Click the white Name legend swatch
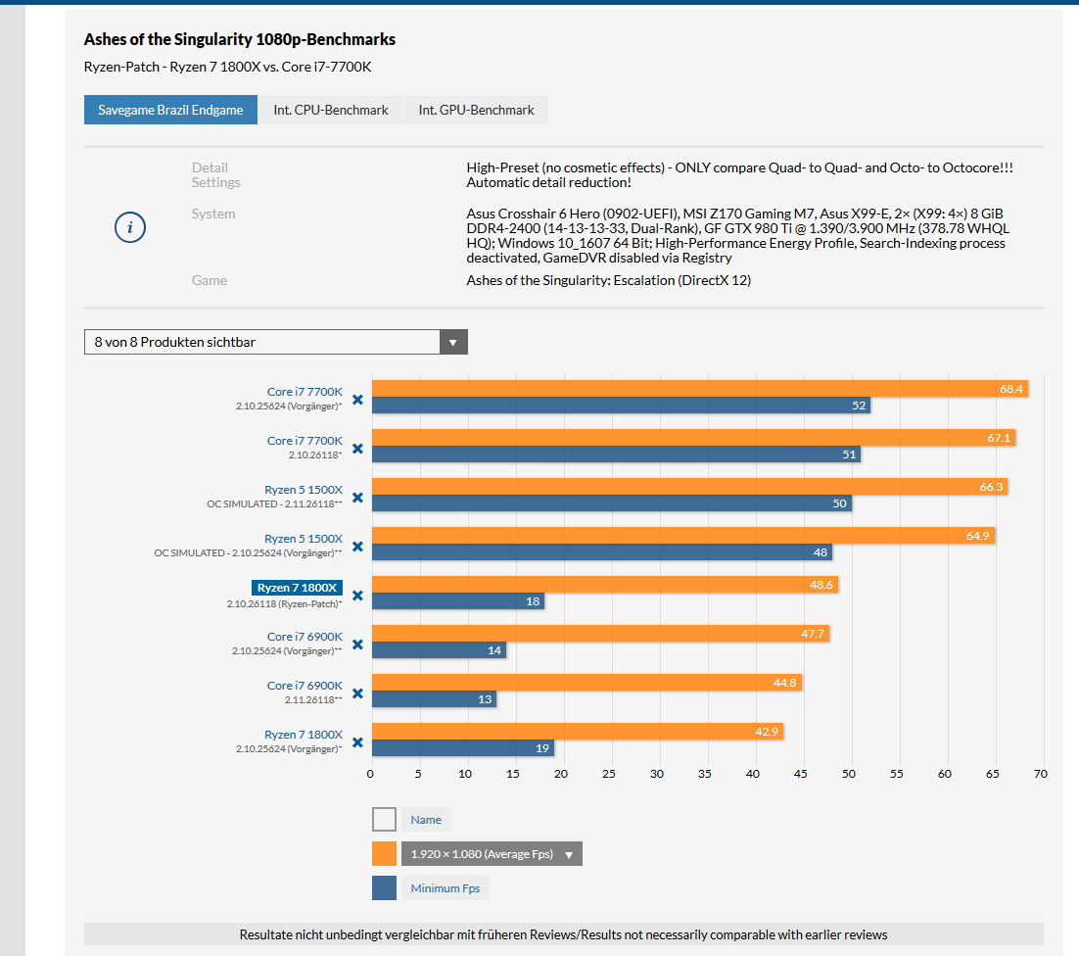This screenshot has width=1079, height=956. click(x=384, y=819)
